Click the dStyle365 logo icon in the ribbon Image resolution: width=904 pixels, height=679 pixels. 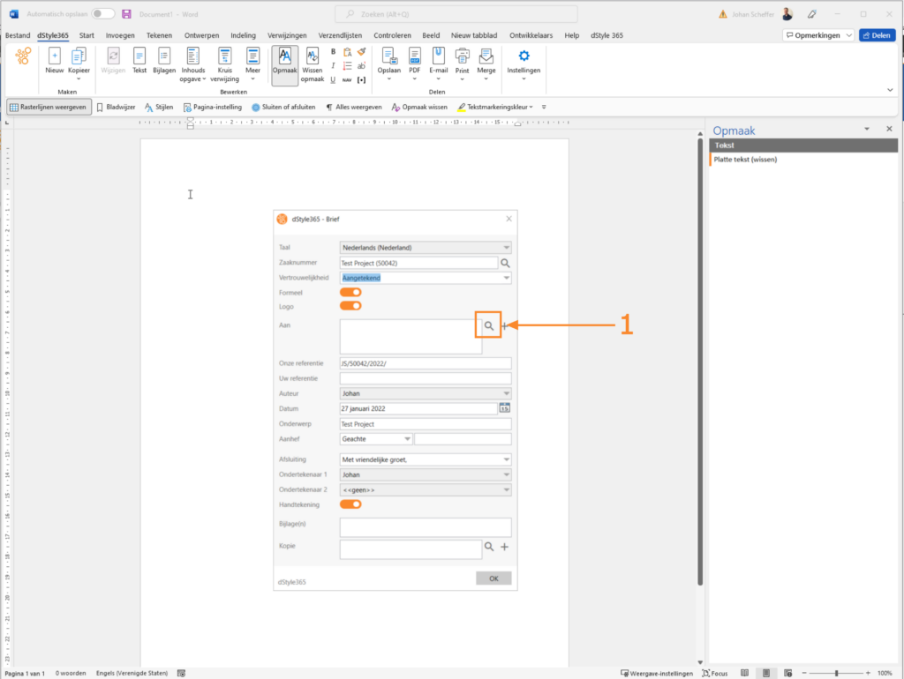[x=23, y=56]
